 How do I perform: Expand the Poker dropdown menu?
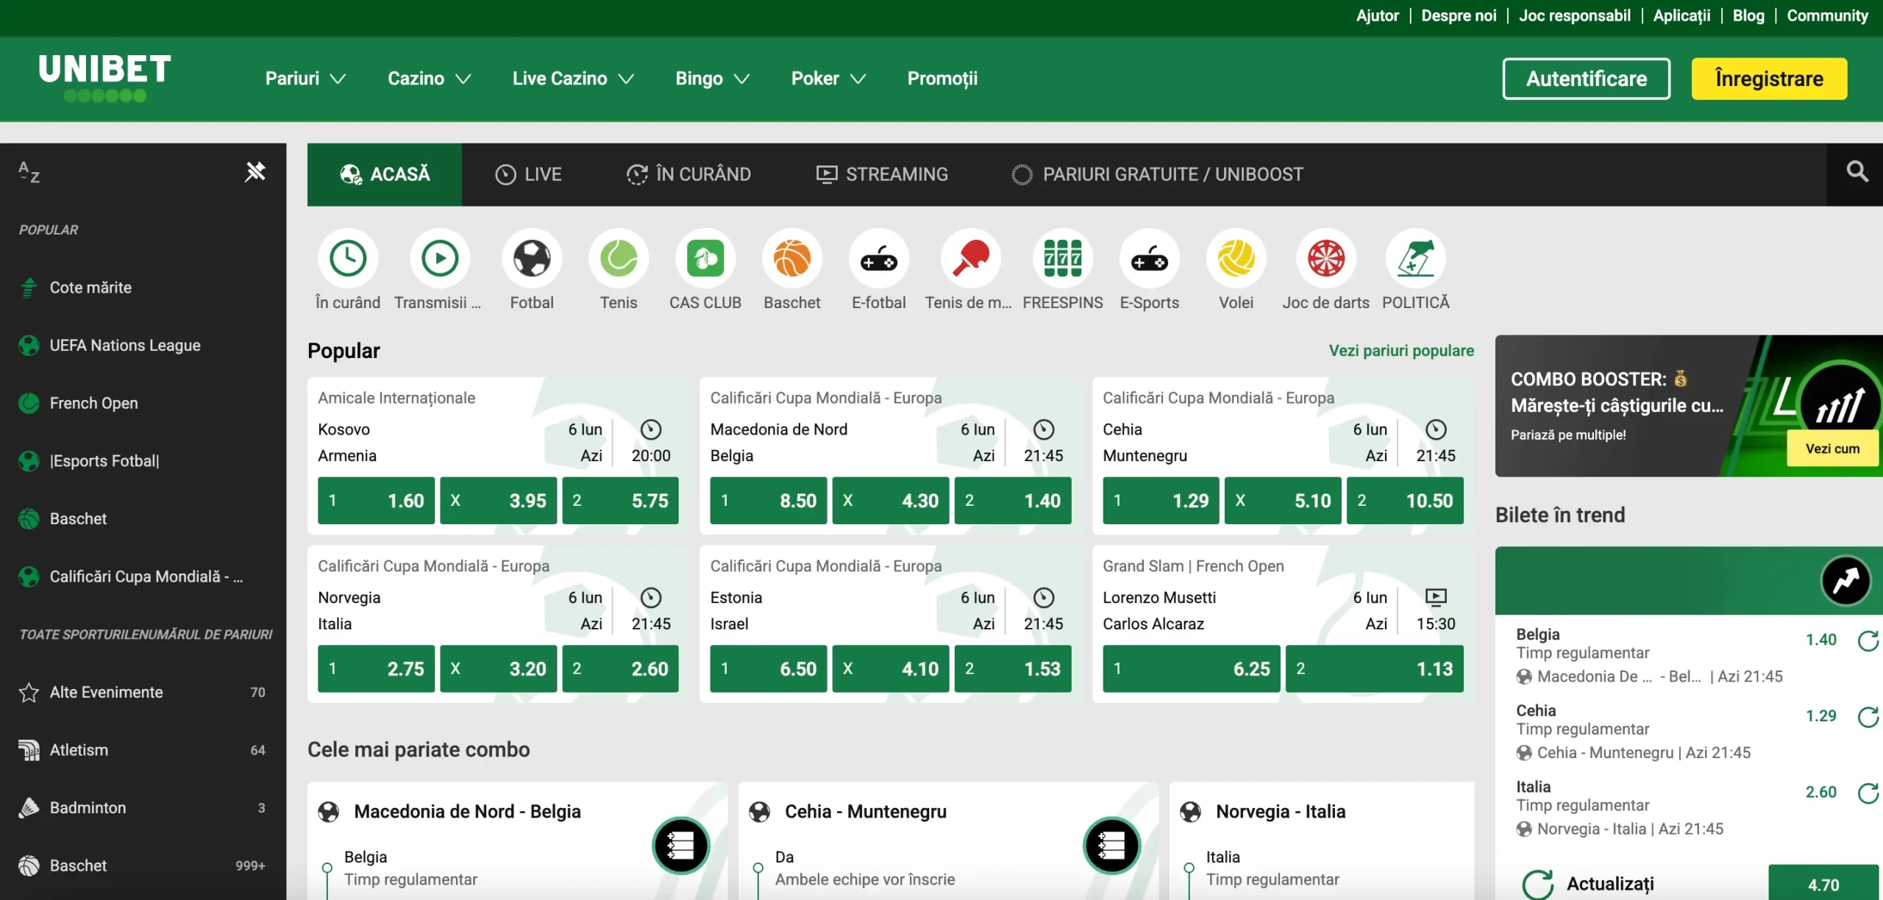tap(828, 78)
